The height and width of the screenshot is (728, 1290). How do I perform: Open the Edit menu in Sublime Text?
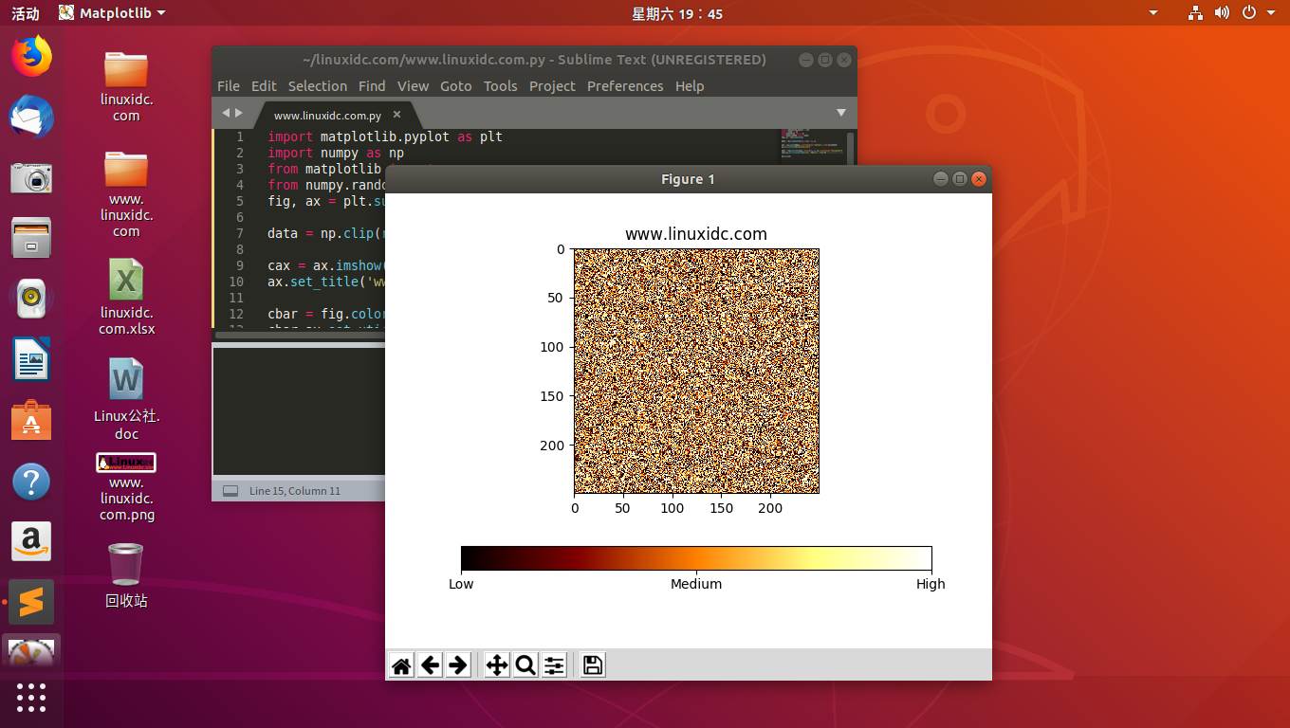(x=264, y=86)
